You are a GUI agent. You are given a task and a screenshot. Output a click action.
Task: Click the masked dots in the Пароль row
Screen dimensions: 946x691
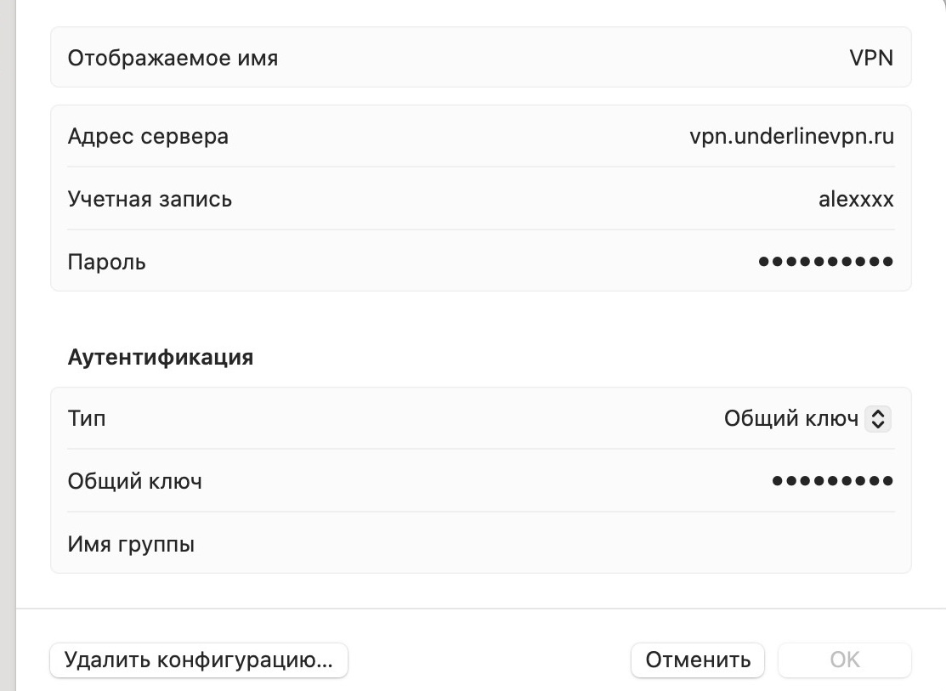point(825,262)
